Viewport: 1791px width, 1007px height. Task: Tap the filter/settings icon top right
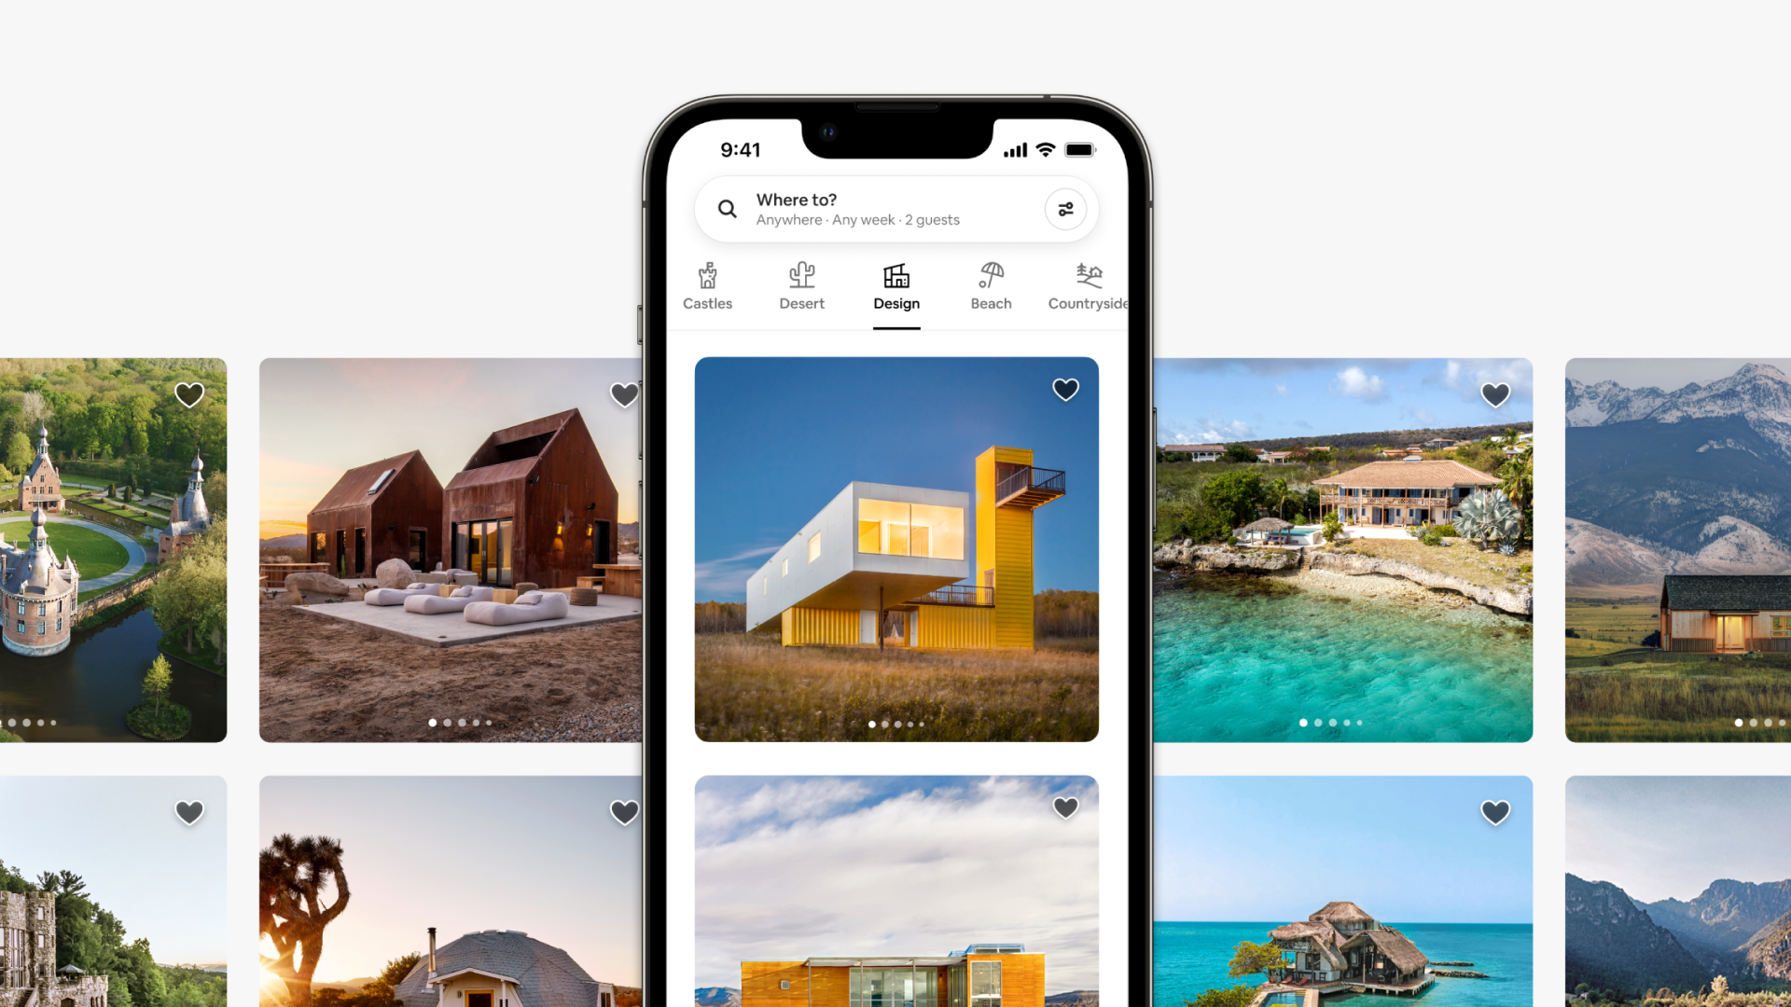(1065, 209)
